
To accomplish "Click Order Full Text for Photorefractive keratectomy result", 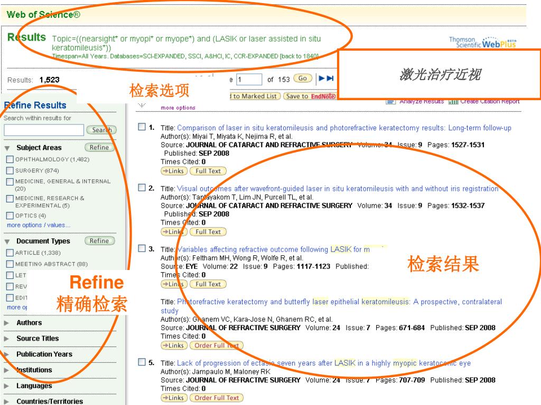I will (x=217, y=345).
